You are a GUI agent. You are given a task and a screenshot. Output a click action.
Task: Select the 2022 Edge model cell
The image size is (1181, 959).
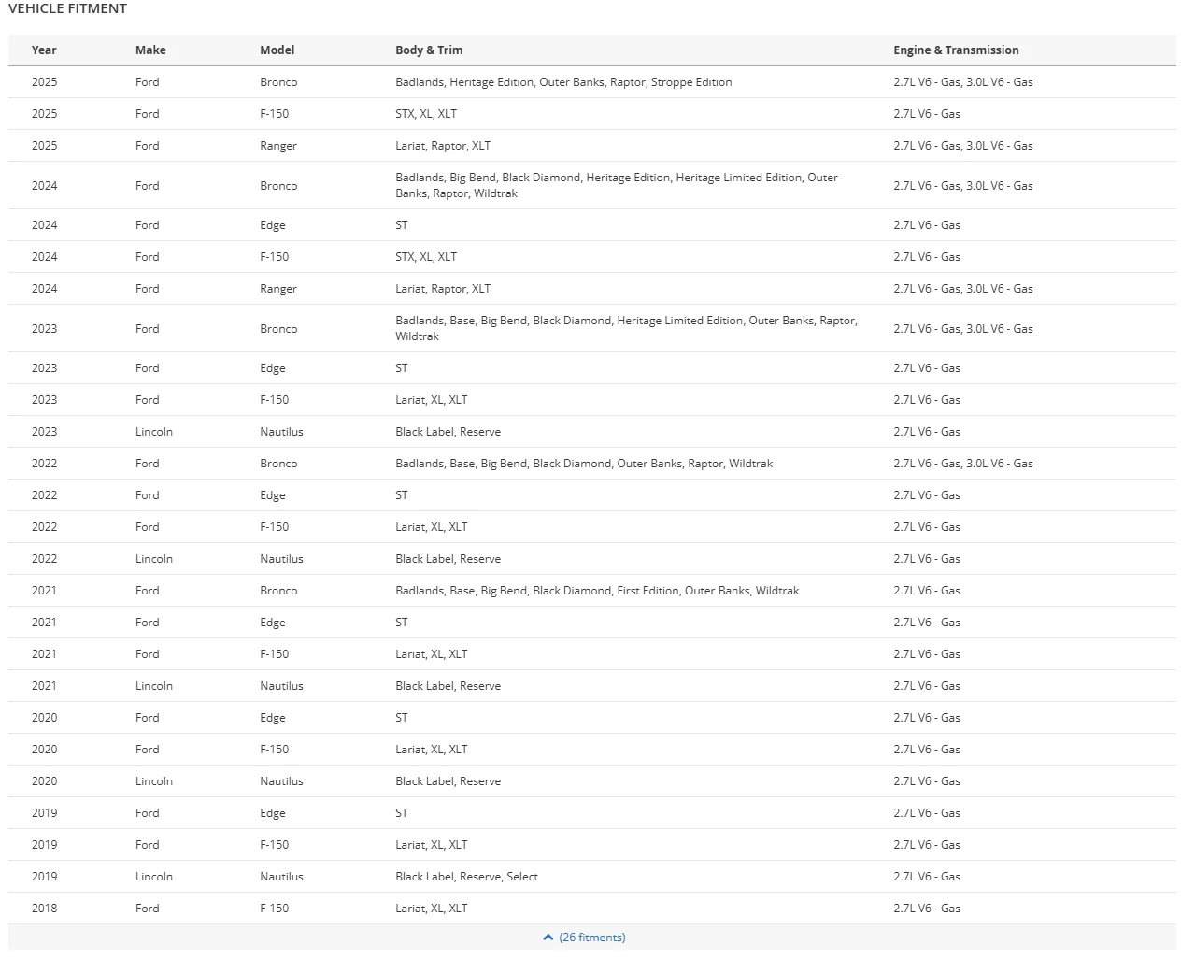tap(273, 495)
